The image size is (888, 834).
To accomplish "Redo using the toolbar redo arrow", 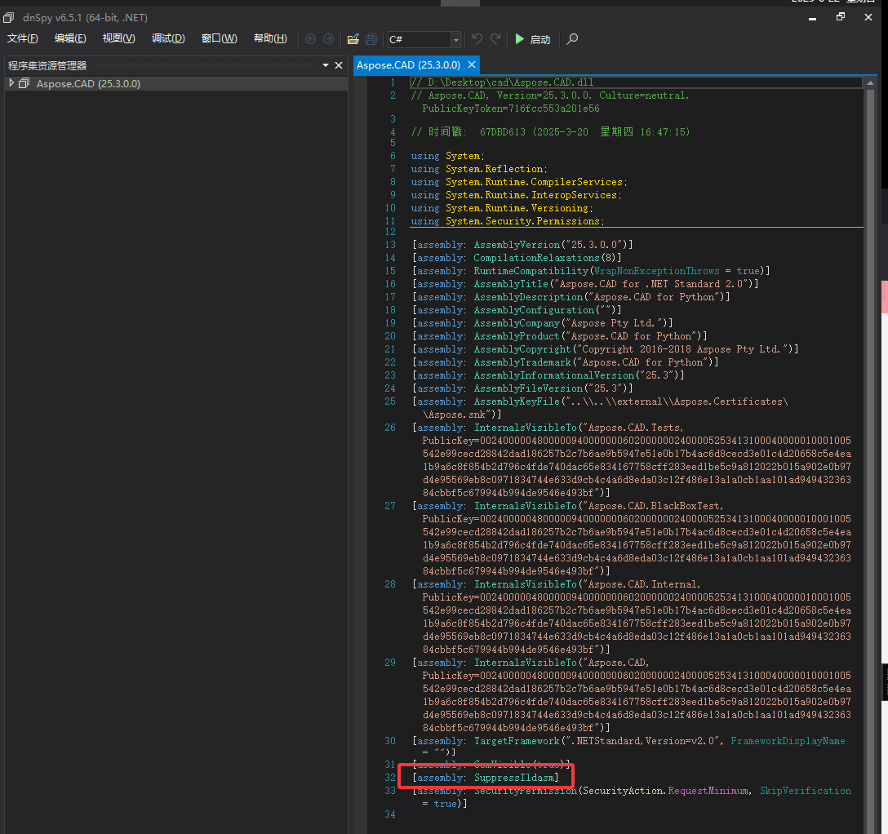I will click(x=495, y=38).
